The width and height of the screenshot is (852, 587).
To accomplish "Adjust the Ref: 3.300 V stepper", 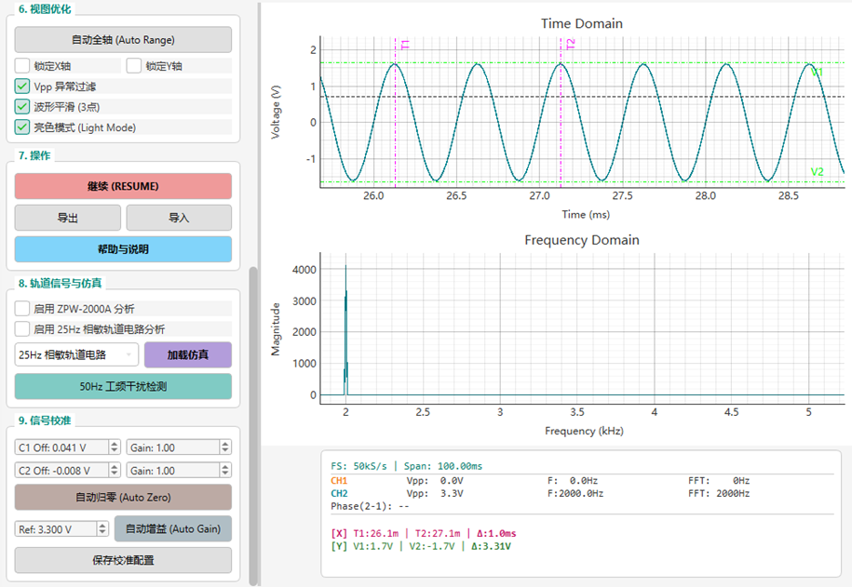I will 102,528.
